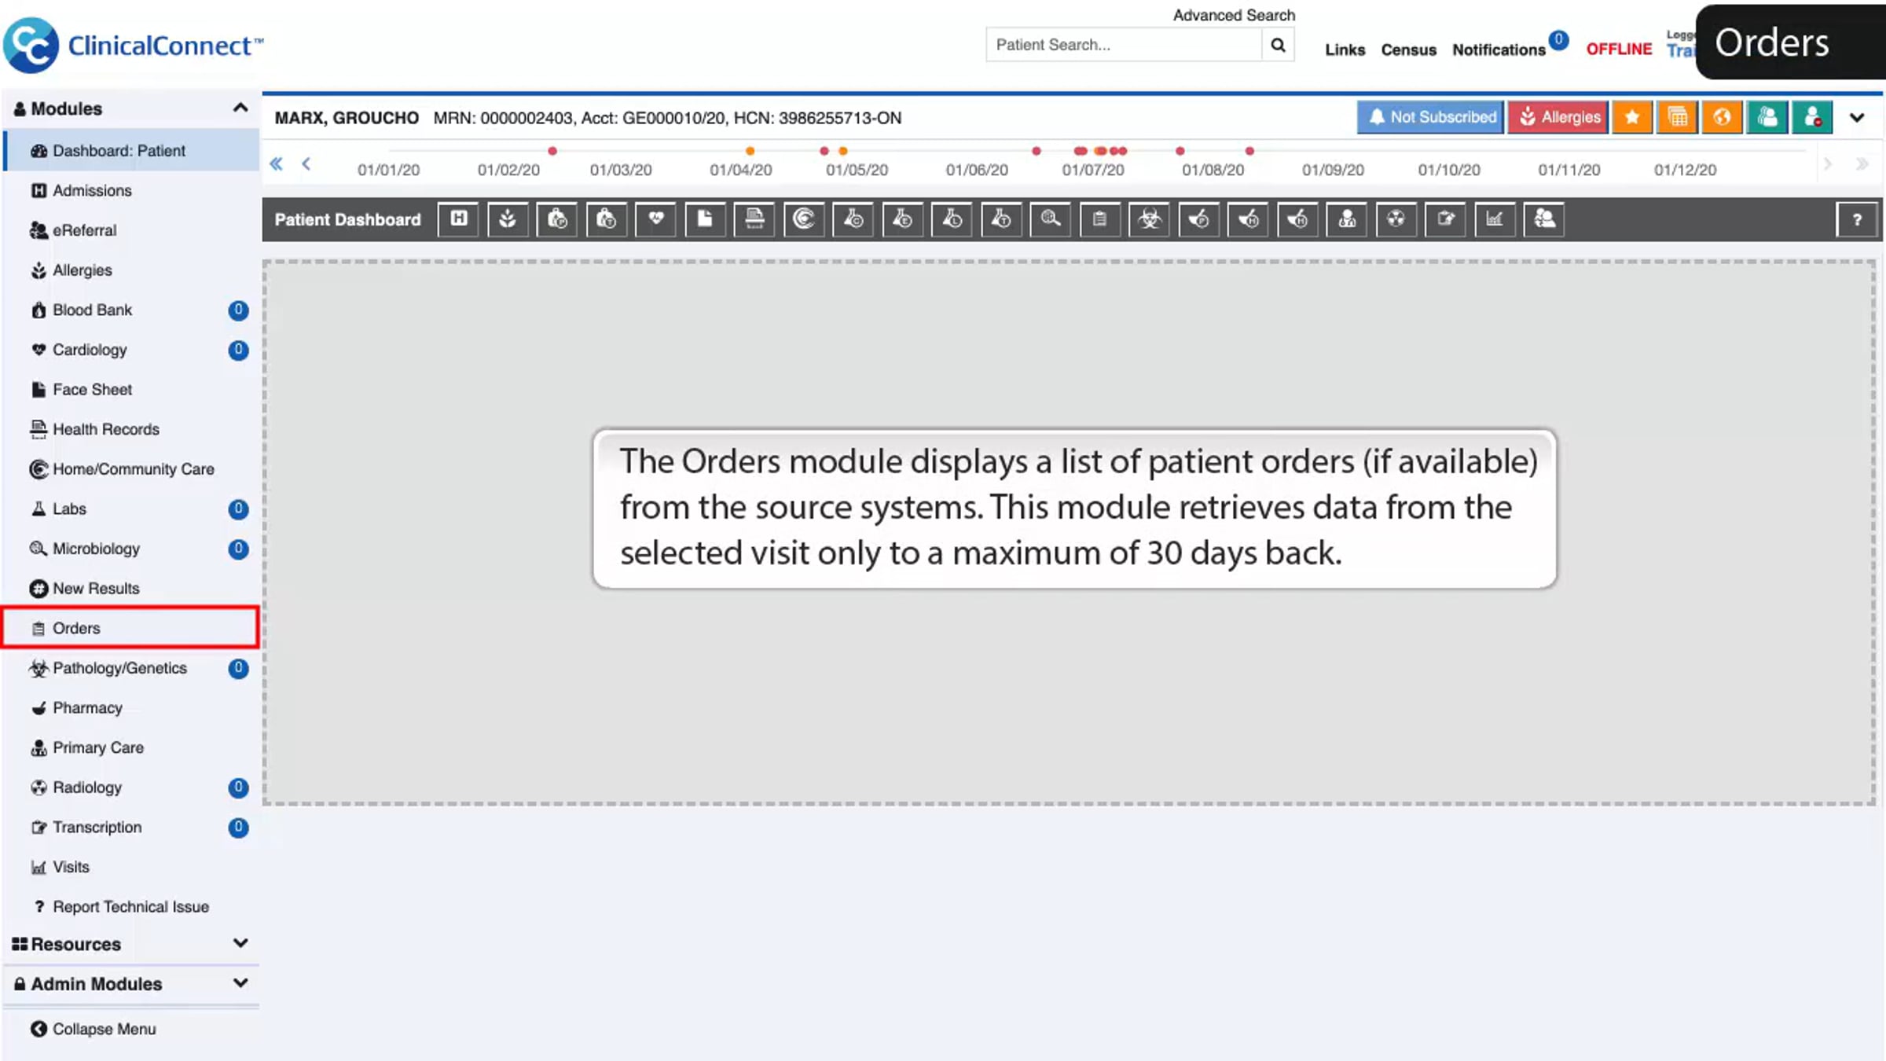
Task: Open the Blood Bank icon marked T
Action: click(607, 219)
